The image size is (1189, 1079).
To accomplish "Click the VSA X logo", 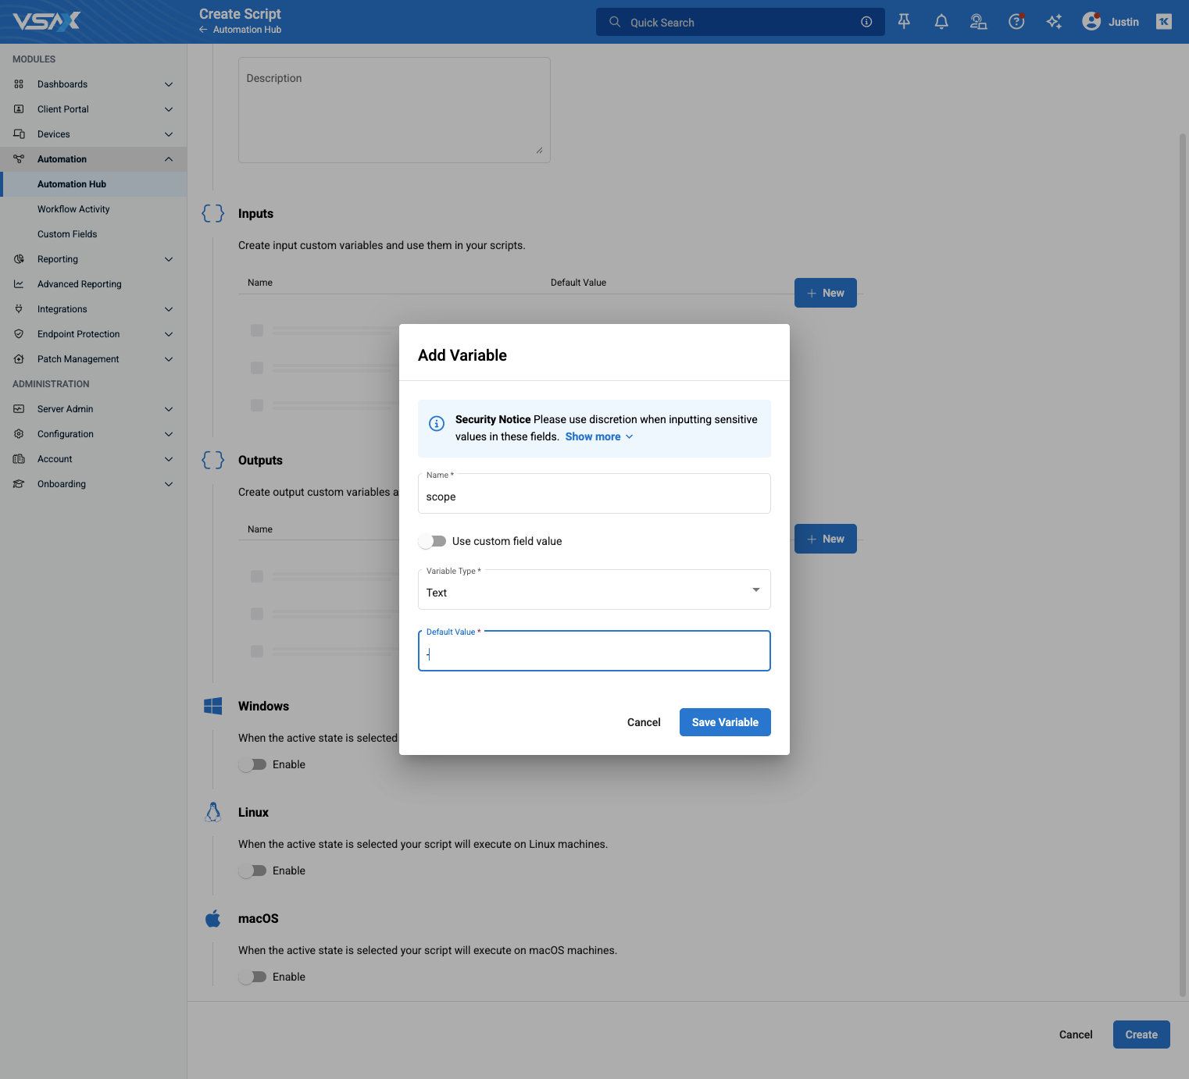I will [x=47, y=21].
